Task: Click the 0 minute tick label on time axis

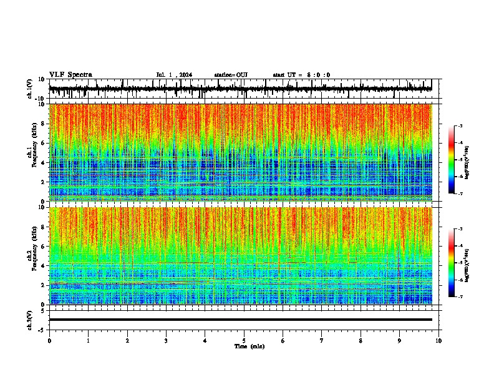Action: click(x=49, y=341)
